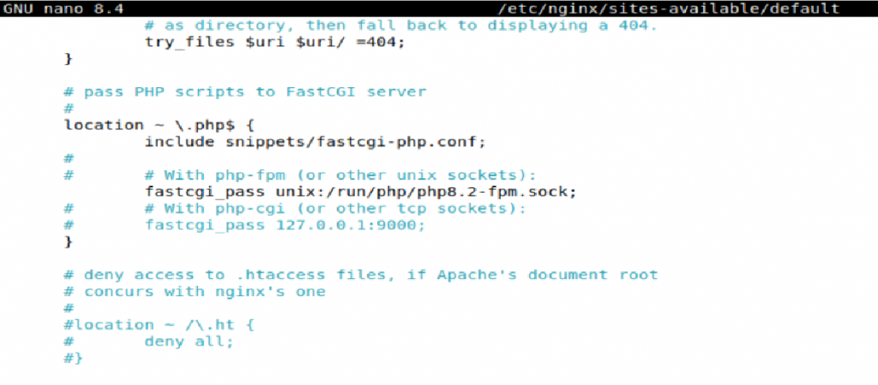Click the 'concurs with nginx's one' comment
The width and height of the screenshot is (878, 385).
pyautogui.click(x=204, y=292)
